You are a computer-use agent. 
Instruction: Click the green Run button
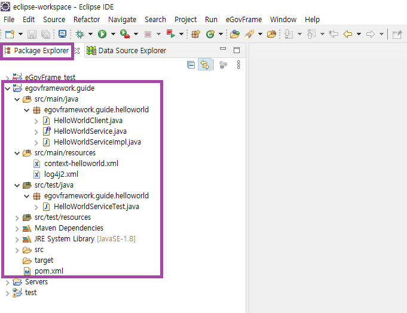tap(102, 34)
